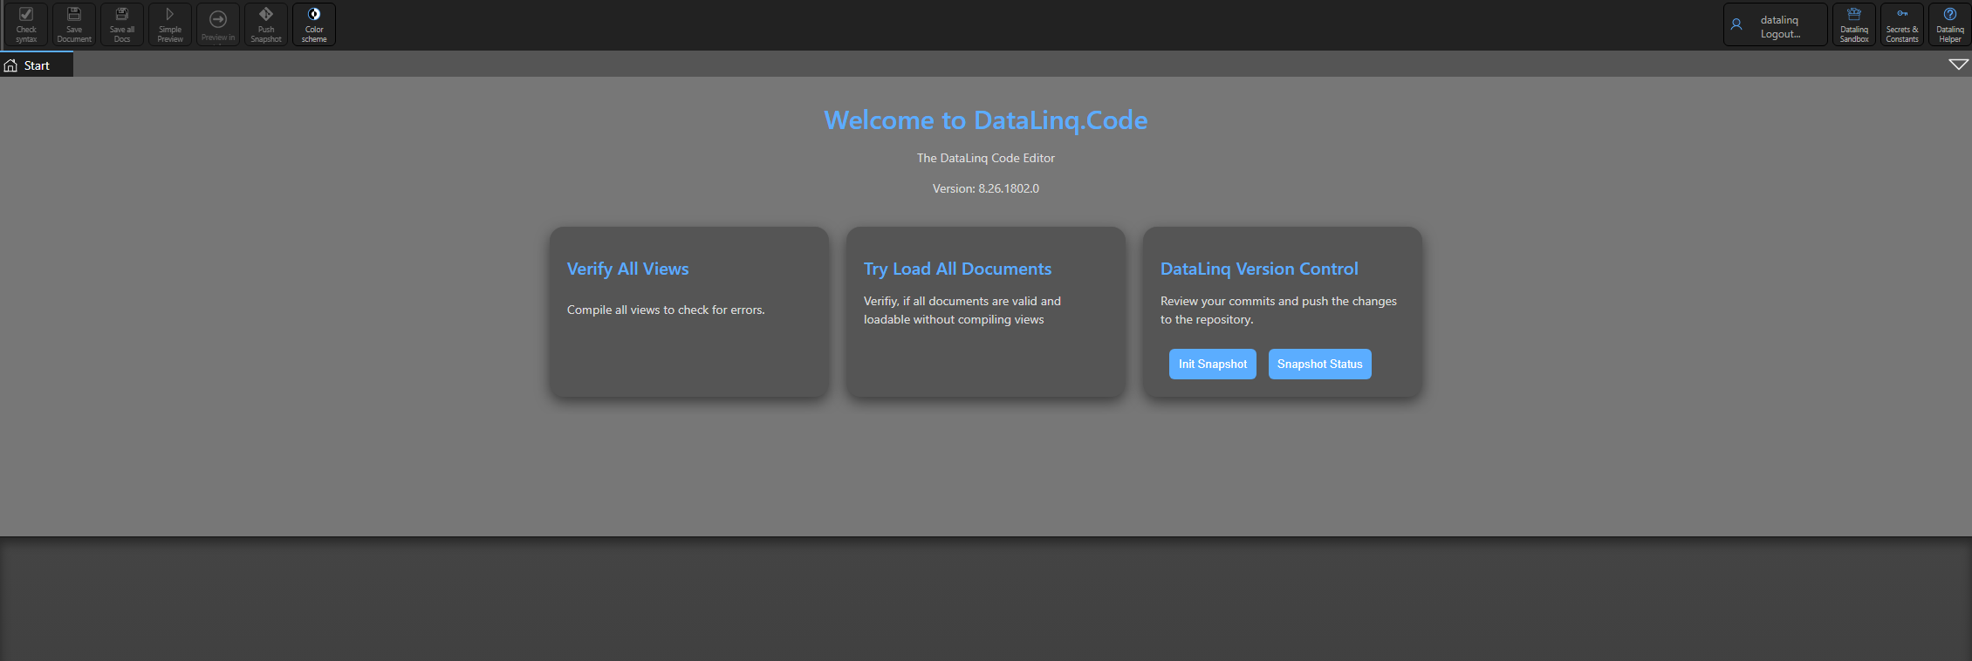Click the Init Snapshot button
Viewport: 1972px width, 661px height.
click(x=1213, y=365)
